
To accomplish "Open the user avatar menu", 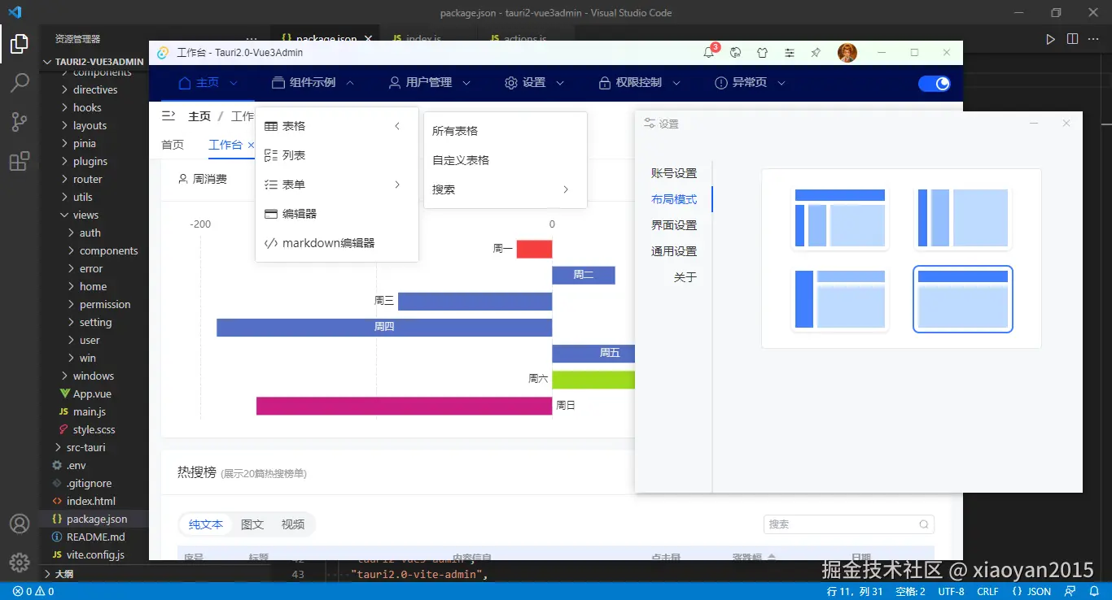I will point(847,52).
